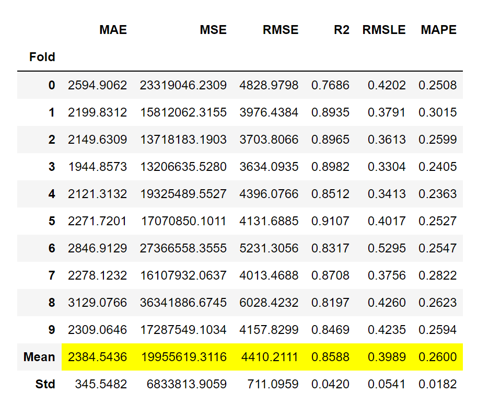Select MAPE value 0.2822
Screen dimensions: 489x404
coord(438,275)
